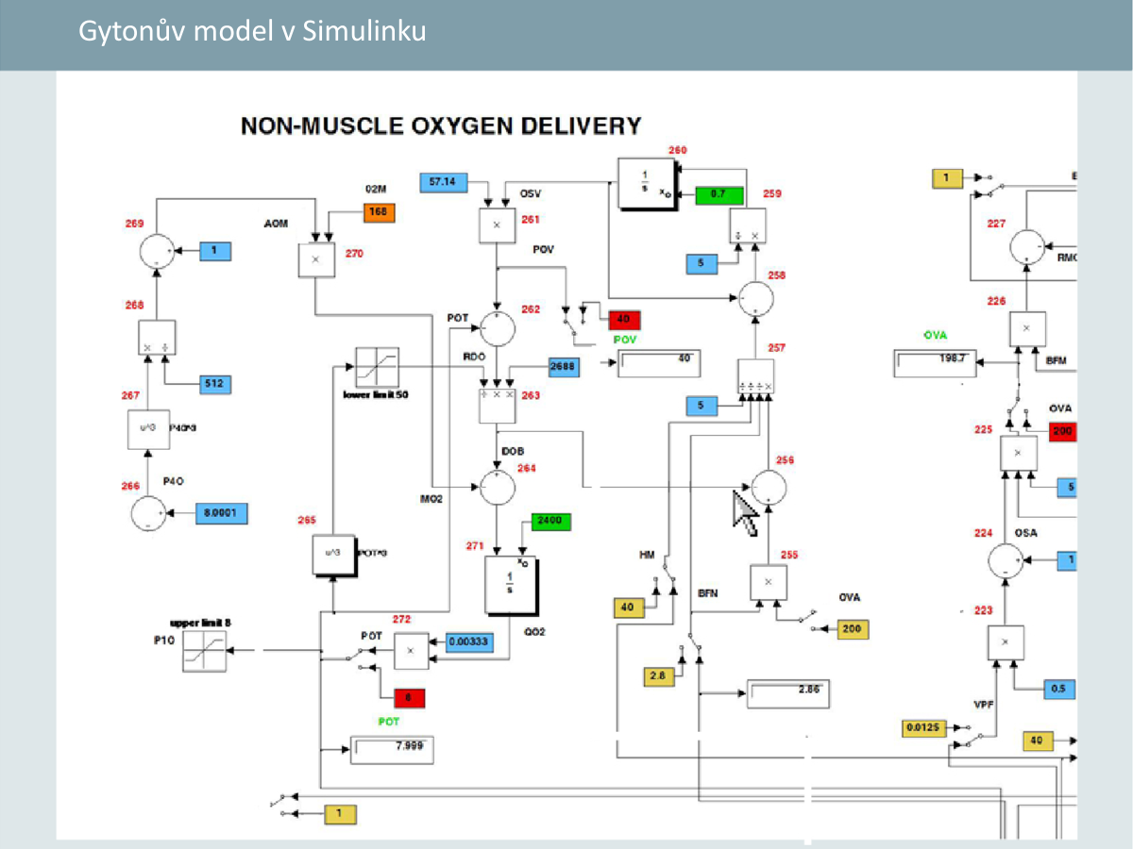Click the AOM product block 270
The image size is (1133, 849).
pyautogui.click(x=316, y=258)
